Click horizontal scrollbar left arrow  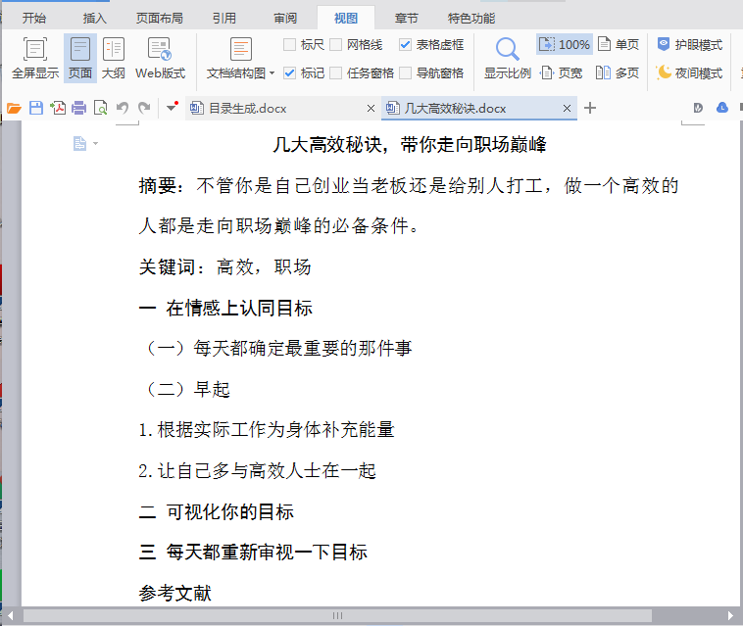(11, 615)
